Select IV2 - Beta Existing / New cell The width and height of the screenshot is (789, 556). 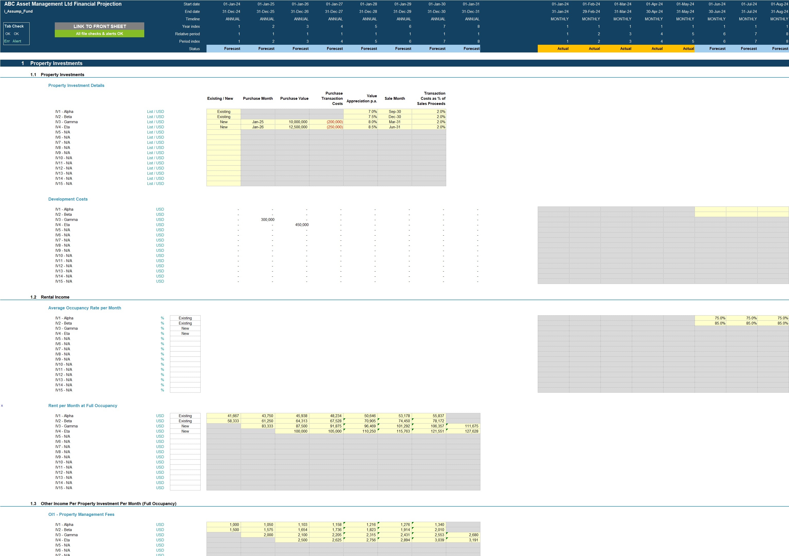[x=224, y=117]
